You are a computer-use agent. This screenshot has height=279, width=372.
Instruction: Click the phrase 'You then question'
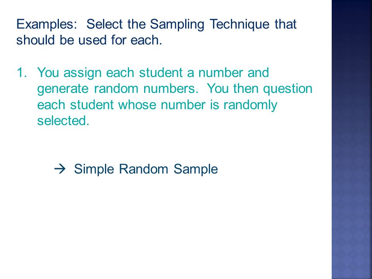tap(260, 89)
